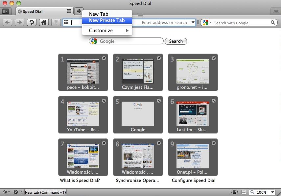Toggle the fit to width icon
Screen dimensions: 281x196
tap(234, 192)
